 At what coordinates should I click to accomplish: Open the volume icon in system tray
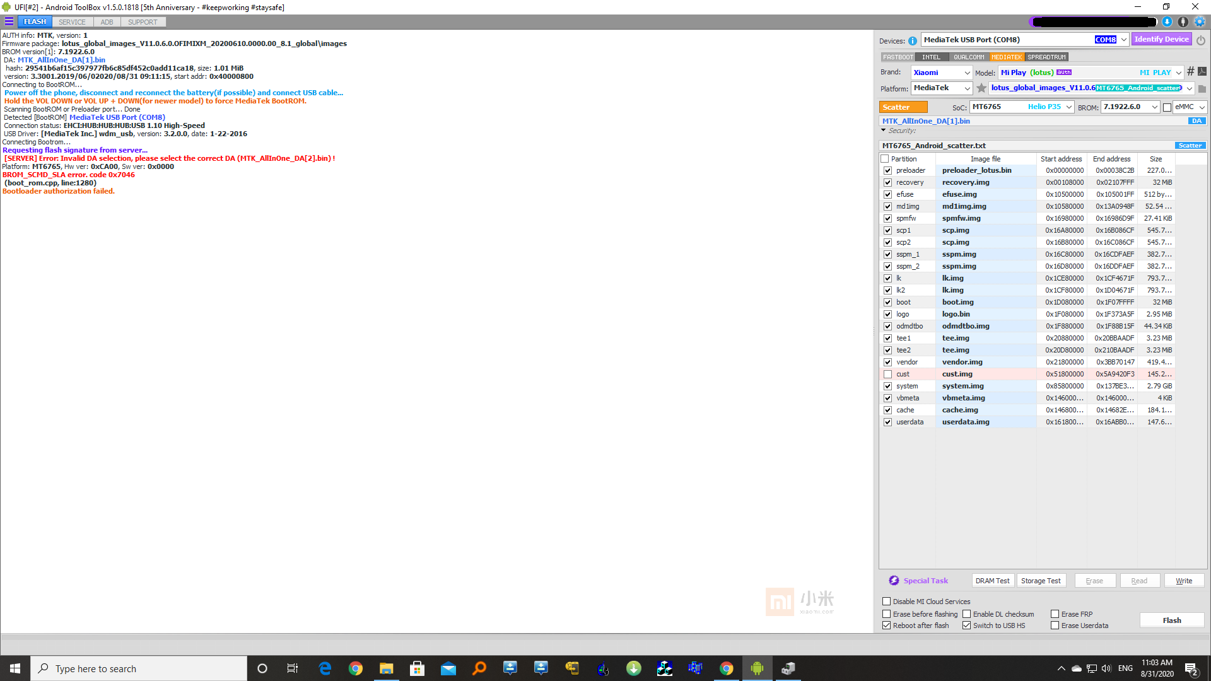coord(1106,668)
